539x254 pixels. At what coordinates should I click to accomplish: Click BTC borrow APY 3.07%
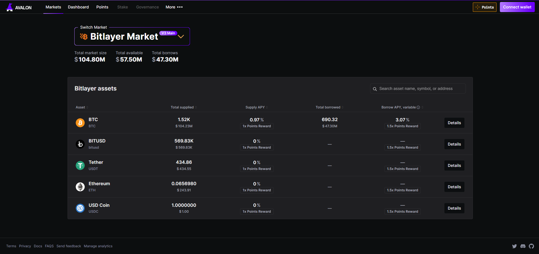pyautogui.click(x=402, y=120)
